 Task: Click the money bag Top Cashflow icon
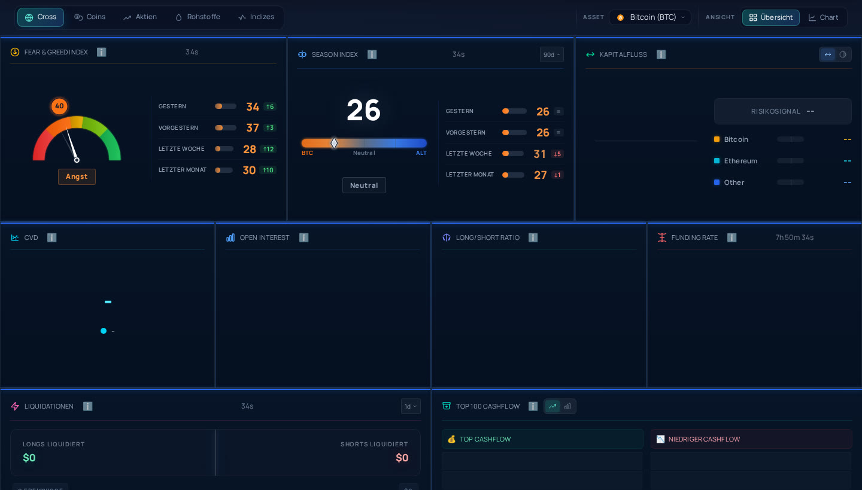(x=451, y=439)
